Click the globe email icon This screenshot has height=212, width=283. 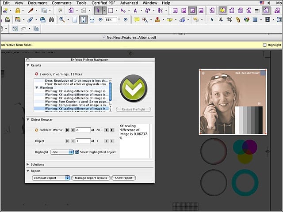click(42, 19)
